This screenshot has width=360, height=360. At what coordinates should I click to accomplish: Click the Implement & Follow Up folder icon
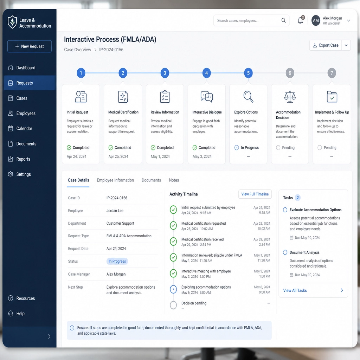[x=332, y=97]
